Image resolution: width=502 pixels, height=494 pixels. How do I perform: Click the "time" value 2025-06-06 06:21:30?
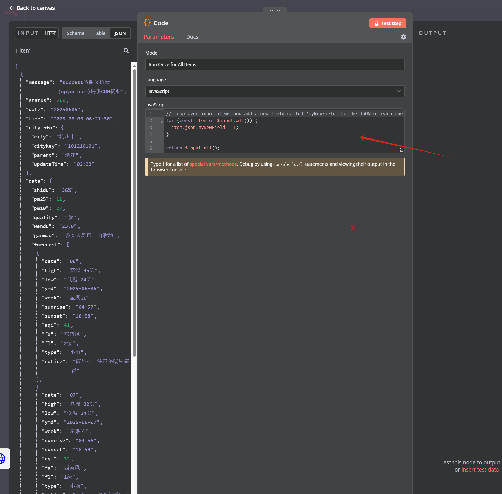coord(82,119)
